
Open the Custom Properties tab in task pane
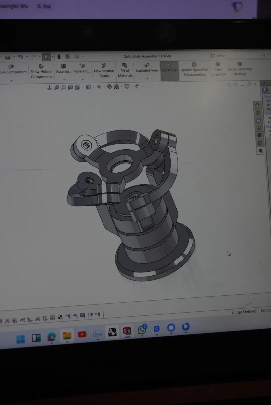tap(260, 143)
